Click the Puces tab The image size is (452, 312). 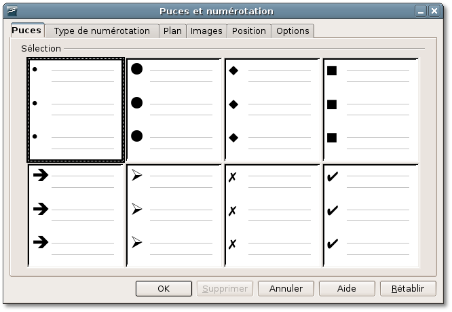tap(27, 31)
